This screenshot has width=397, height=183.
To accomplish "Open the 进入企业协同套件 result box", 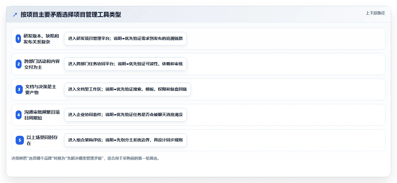I will [x=125, y=115].
